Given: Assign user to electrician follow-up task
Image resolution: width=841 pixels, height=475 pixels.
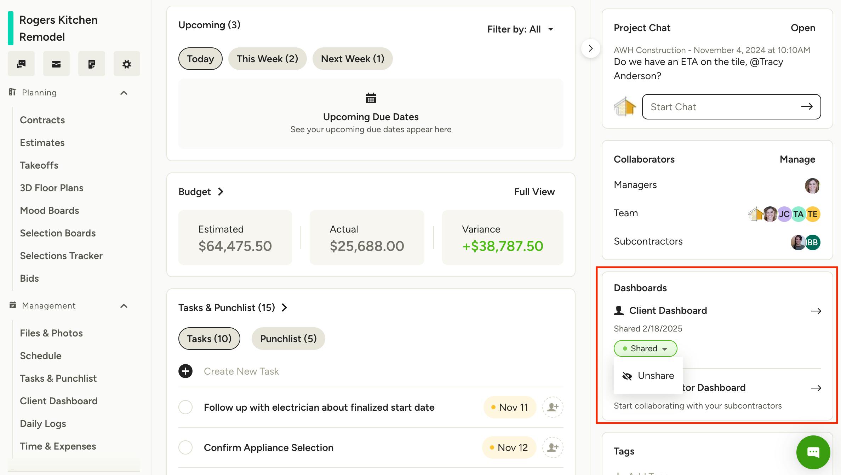Looking at the screenshot, I should [x=553, y=407].
